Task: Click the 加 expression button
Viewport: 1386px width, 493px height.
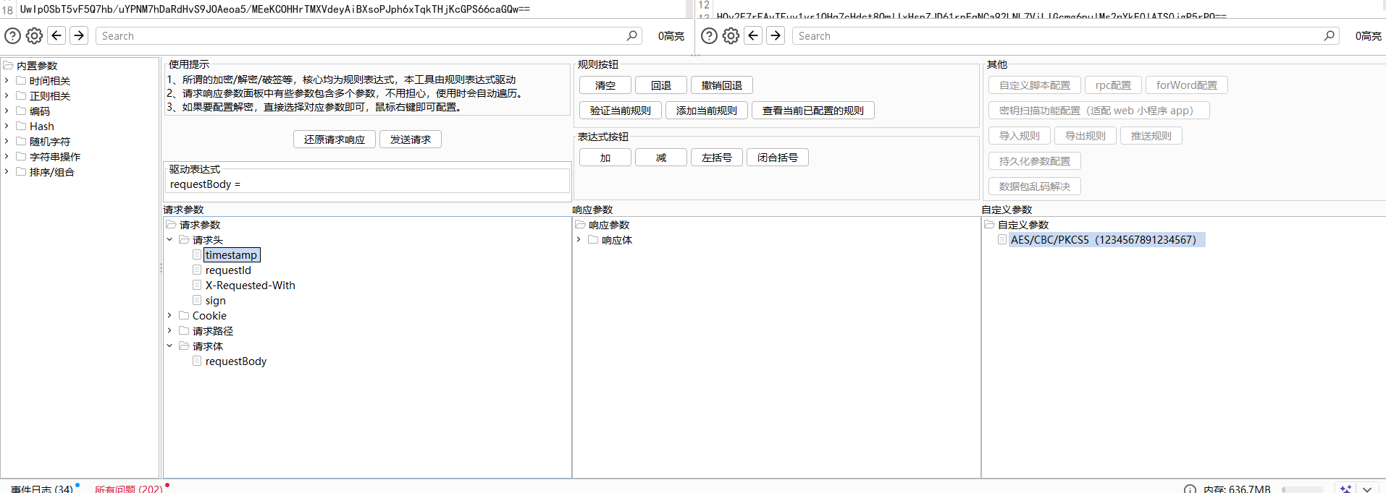Action: pyautogui.click(x=605, y=158)
